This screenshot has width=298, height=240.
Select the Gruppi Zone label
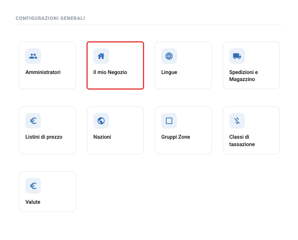tap(176, 137)
